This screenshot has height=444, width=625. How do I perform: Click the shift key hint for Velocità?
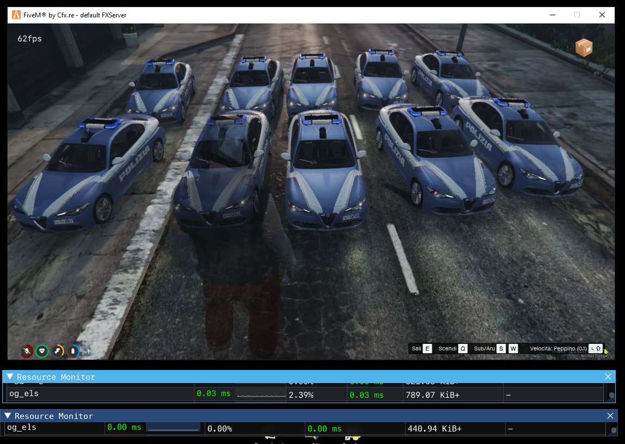[x=596, y=348]
